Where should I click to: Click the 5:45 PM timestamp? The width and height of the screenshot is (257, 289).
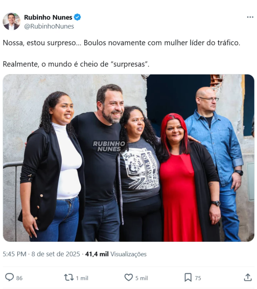[x=14, y=254]
